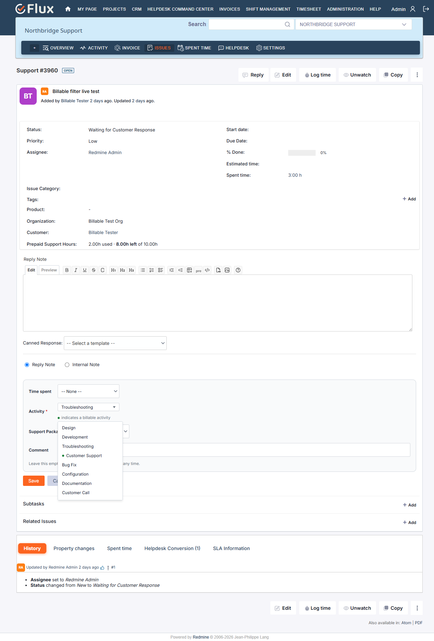This screenshot has height=641, width=434.
Task: Open the Spent Time project menu
Action: (x=194, y=48)
